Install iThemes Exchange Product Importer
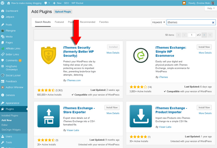The width and height of the screenshot is (217, 148). click(x=204, y=108)
